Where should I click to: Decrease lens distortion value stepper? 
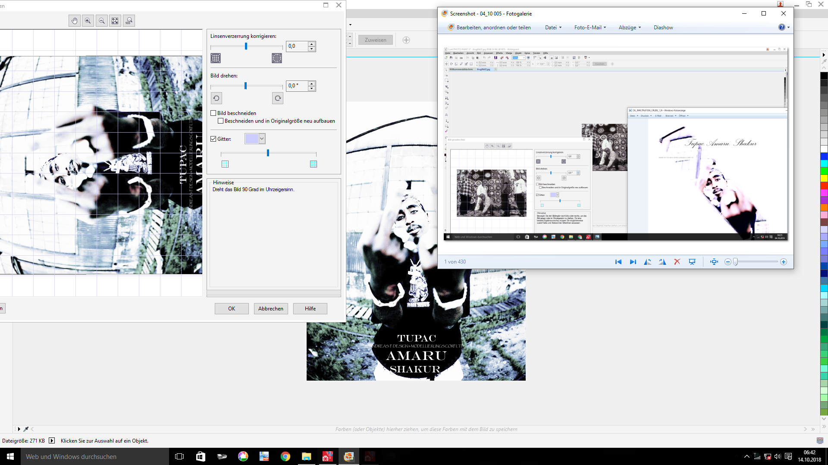point(312,49)
